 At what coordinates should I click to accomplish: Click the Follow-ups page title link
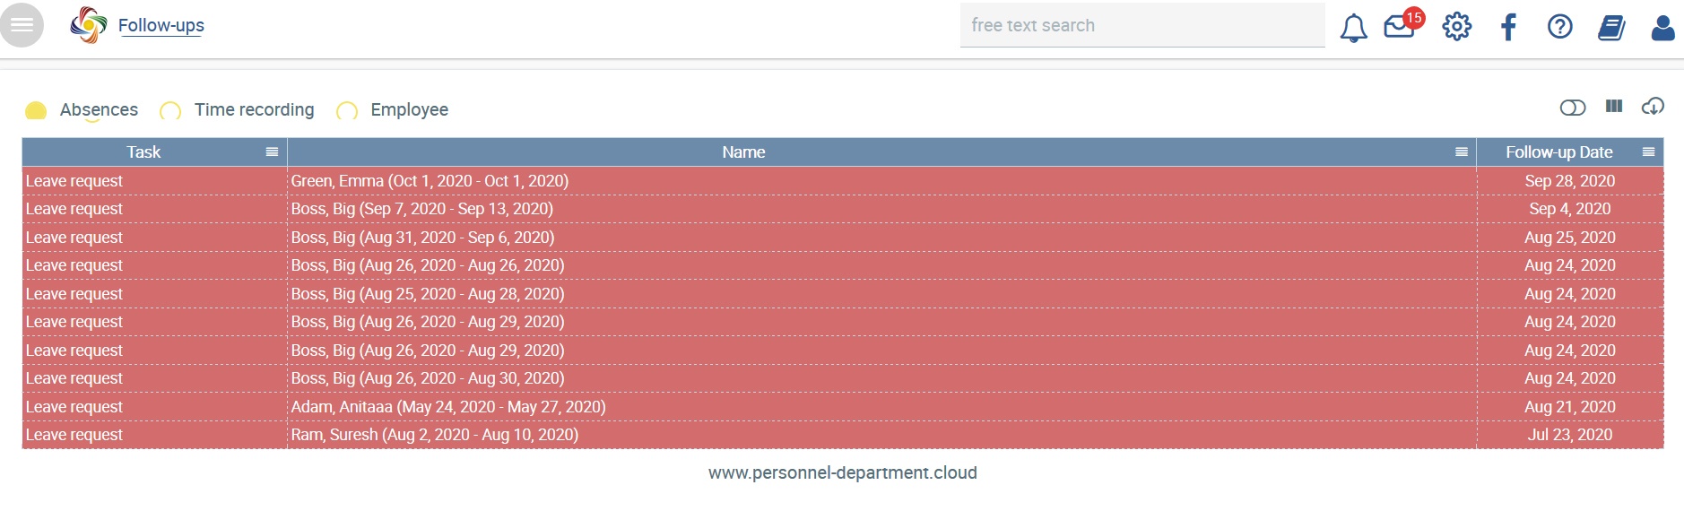coord(161,25)
